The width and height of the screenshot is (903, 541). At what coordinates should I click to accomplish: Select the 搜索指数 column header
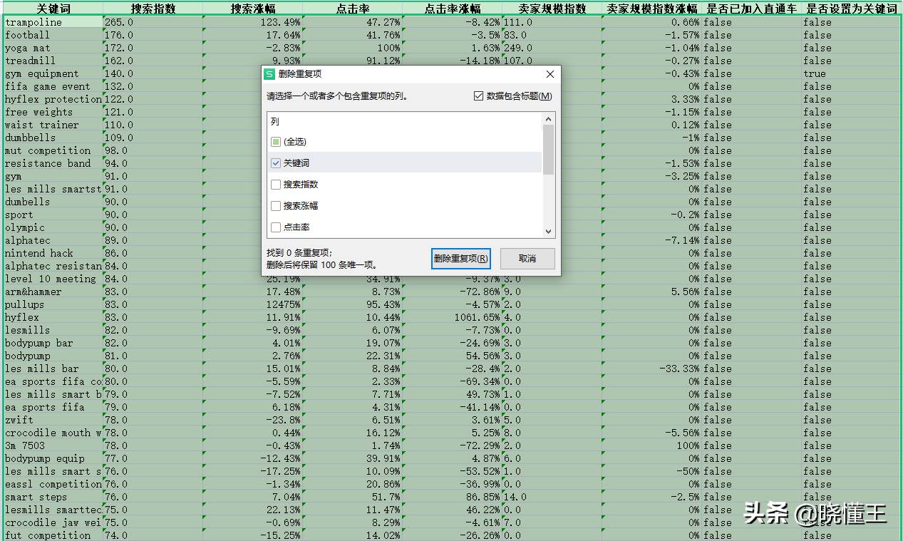pyautogui.click(x=153, y=9)
